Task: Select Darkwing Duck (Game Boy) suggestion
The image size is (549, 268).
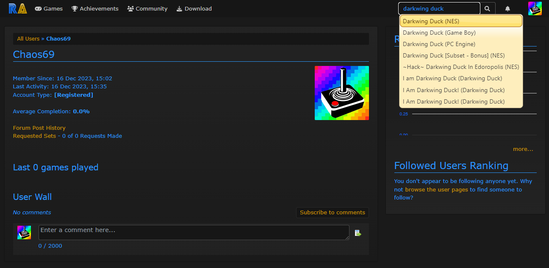Action: 461,33
